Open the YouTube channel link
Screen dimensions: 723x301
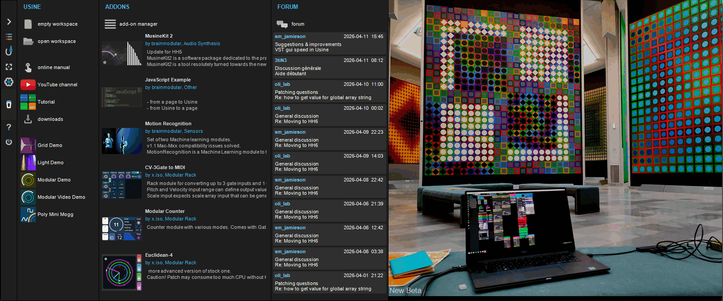[x=58, y=85]
